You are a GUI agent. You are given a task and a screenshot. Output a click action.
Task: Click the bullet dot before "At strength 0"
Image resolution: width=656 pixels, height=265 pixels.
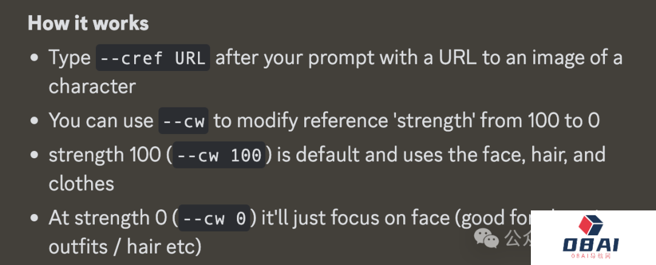[35, 218]
